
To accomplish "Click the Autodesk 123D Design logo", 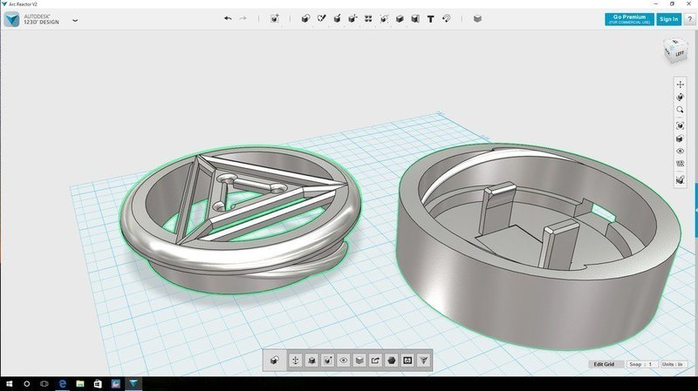I will 11,19.
